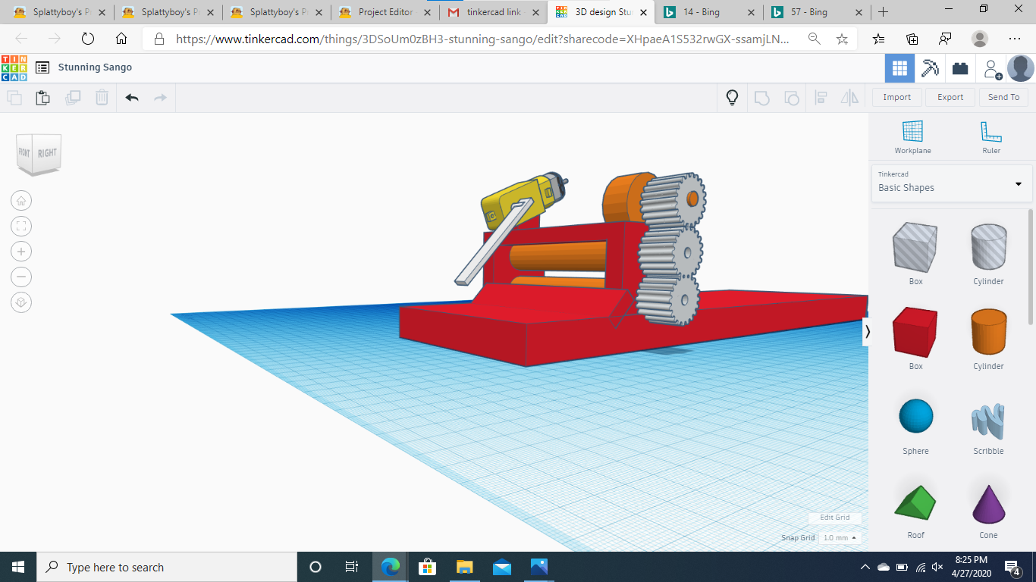Select the Ruler tool
Image resolution: width=1036 pixels, height=582 pixels.
click(x=990, y=136)
